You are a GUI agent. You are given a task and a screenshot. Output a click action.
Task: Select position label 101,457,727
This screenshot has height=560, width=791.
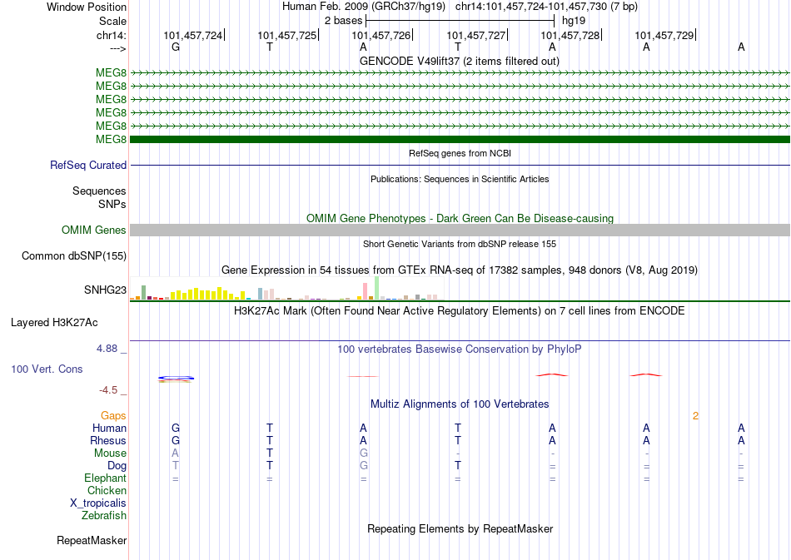(475, 35)
